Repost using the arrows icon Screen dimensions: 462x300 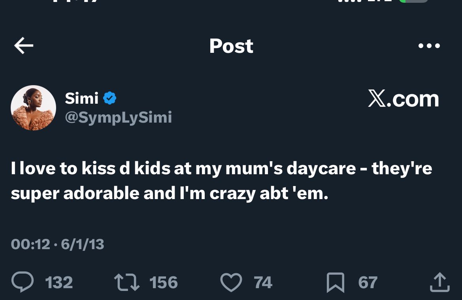click(126, 283)
